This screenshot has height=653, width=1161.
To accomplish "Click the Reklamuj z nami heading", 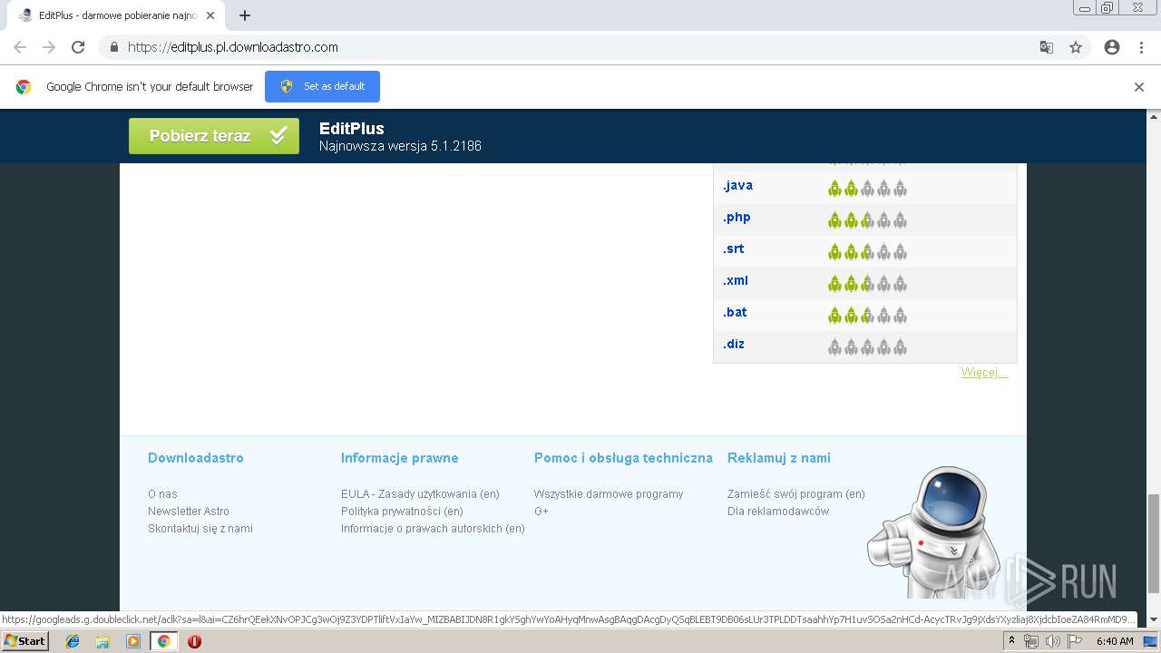I will 779,458.
